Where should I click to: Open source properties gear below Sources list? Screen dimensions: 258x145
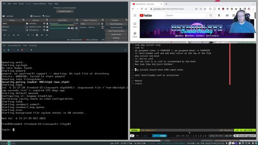37,35
